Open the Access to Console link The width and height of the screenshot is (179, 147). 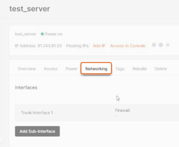pyautogui.click(x=128, y=46)
